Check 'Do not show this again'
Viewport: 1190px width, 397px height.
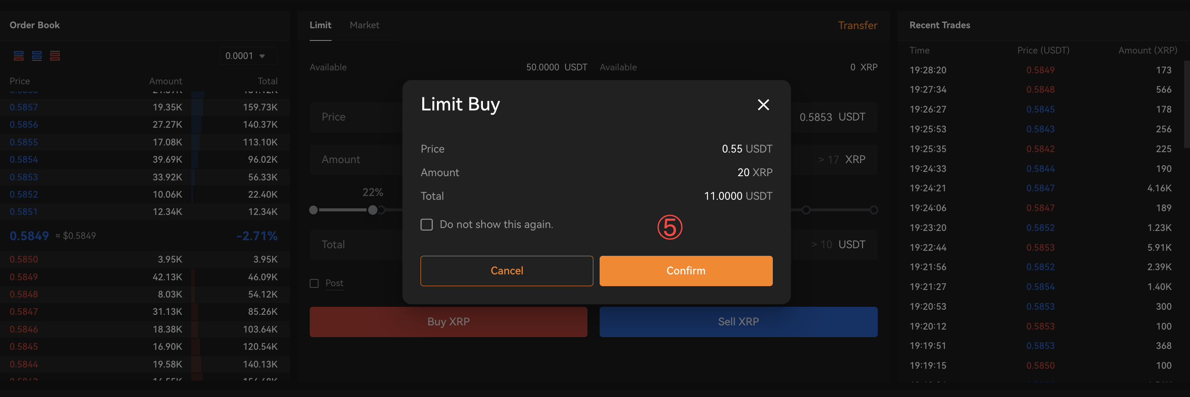427,225
